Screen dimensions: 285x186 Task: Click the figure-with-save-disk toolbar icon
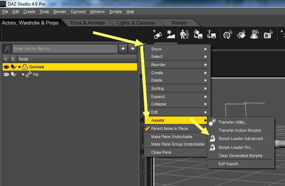(211, 34)
